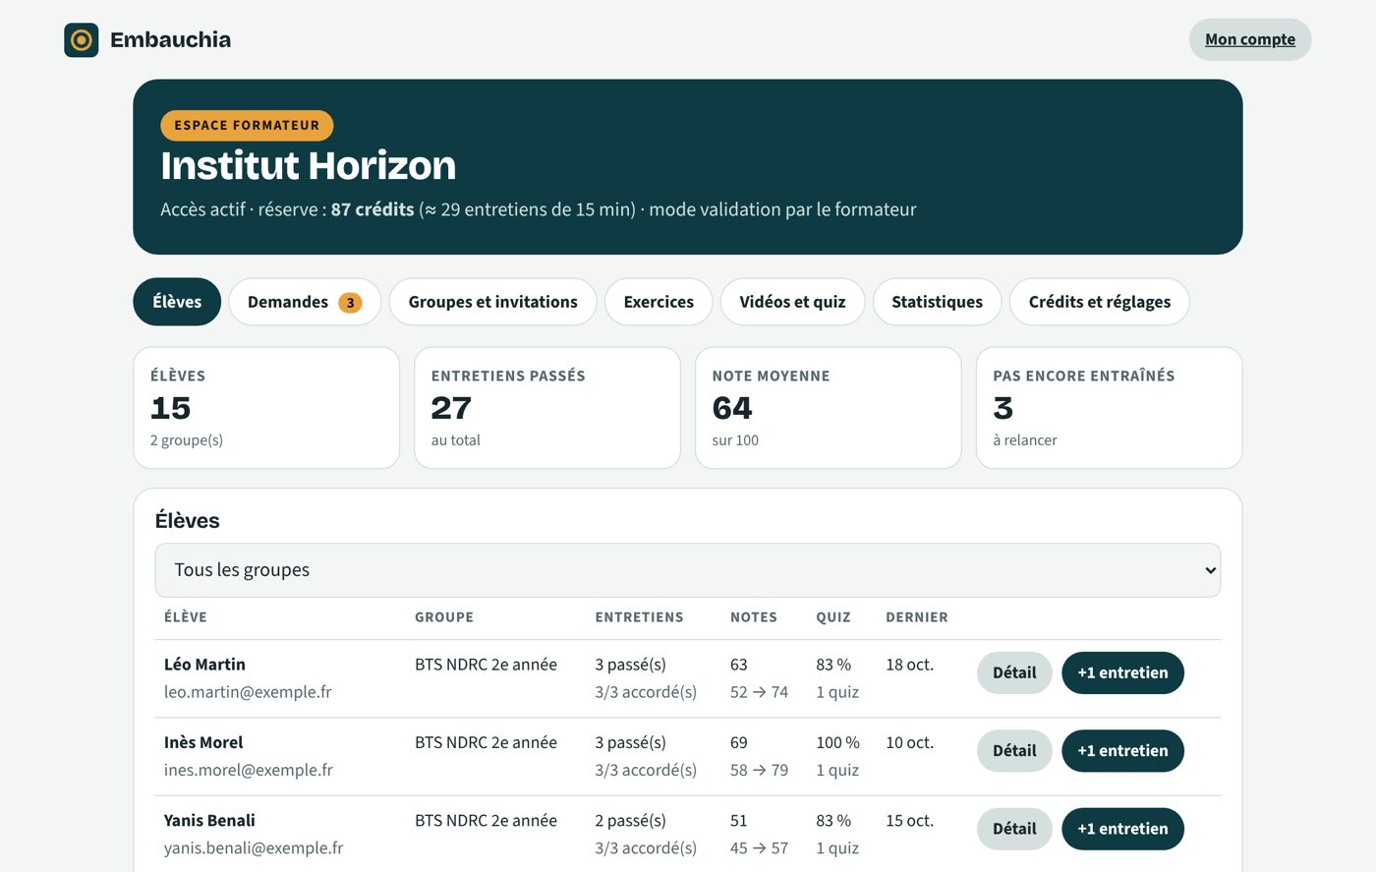Open Détail for Inès Morel
Image resolution: width=1376 pixels, height=872 pixels.
point(1014,751)
